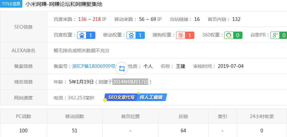Click the outbound links value 16
The height and width of the screenshot is (137, 287).
197,19
